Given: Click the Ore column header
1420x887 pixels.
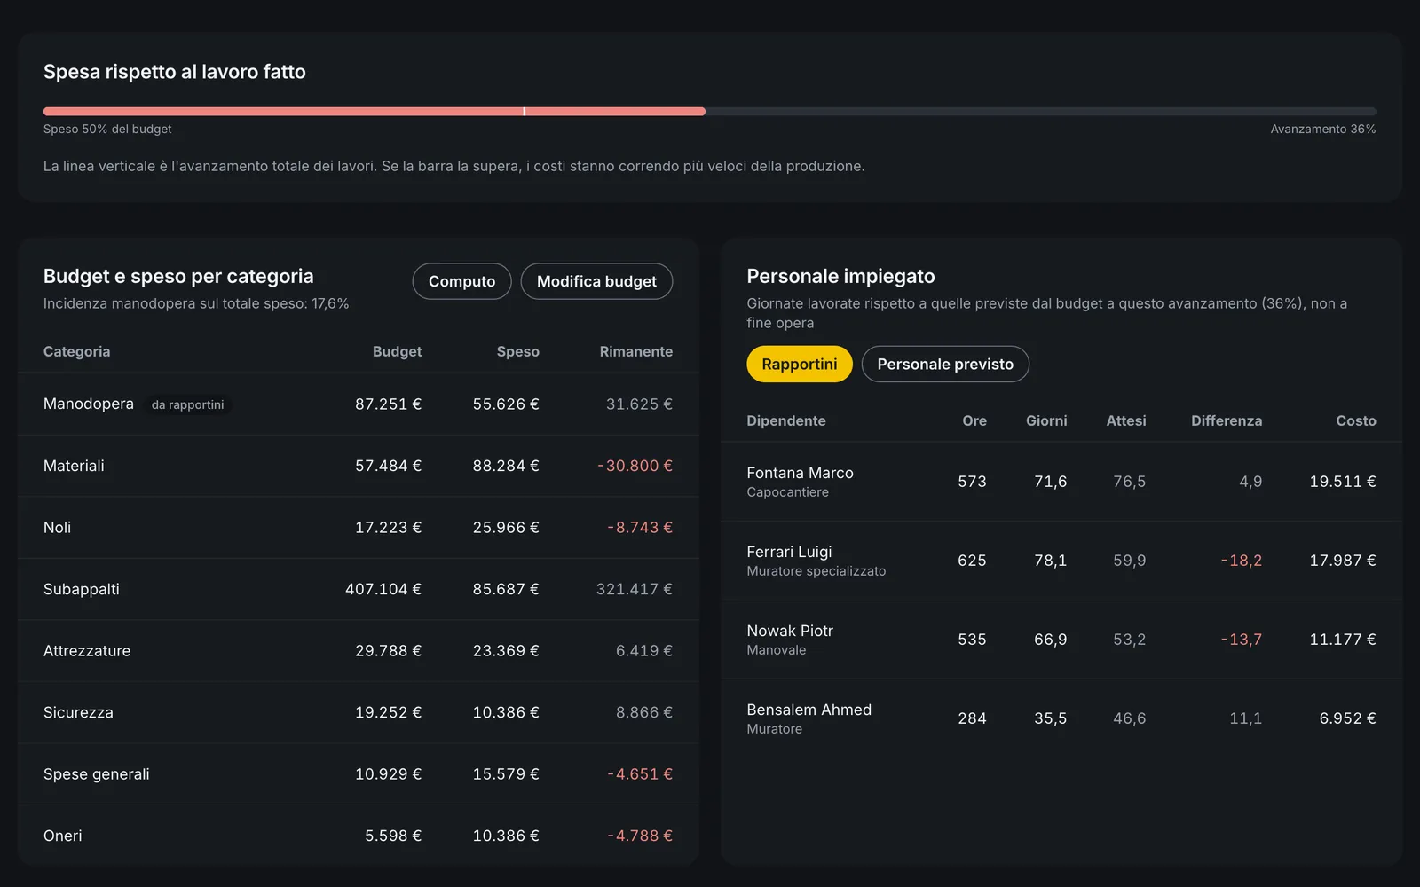Looking at the screenshot, I should coord(974,420).
